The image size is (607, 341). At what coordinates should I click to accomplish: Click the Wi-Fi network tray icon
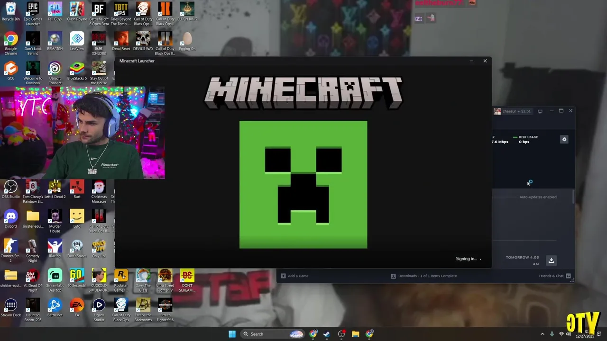[561, 334]
